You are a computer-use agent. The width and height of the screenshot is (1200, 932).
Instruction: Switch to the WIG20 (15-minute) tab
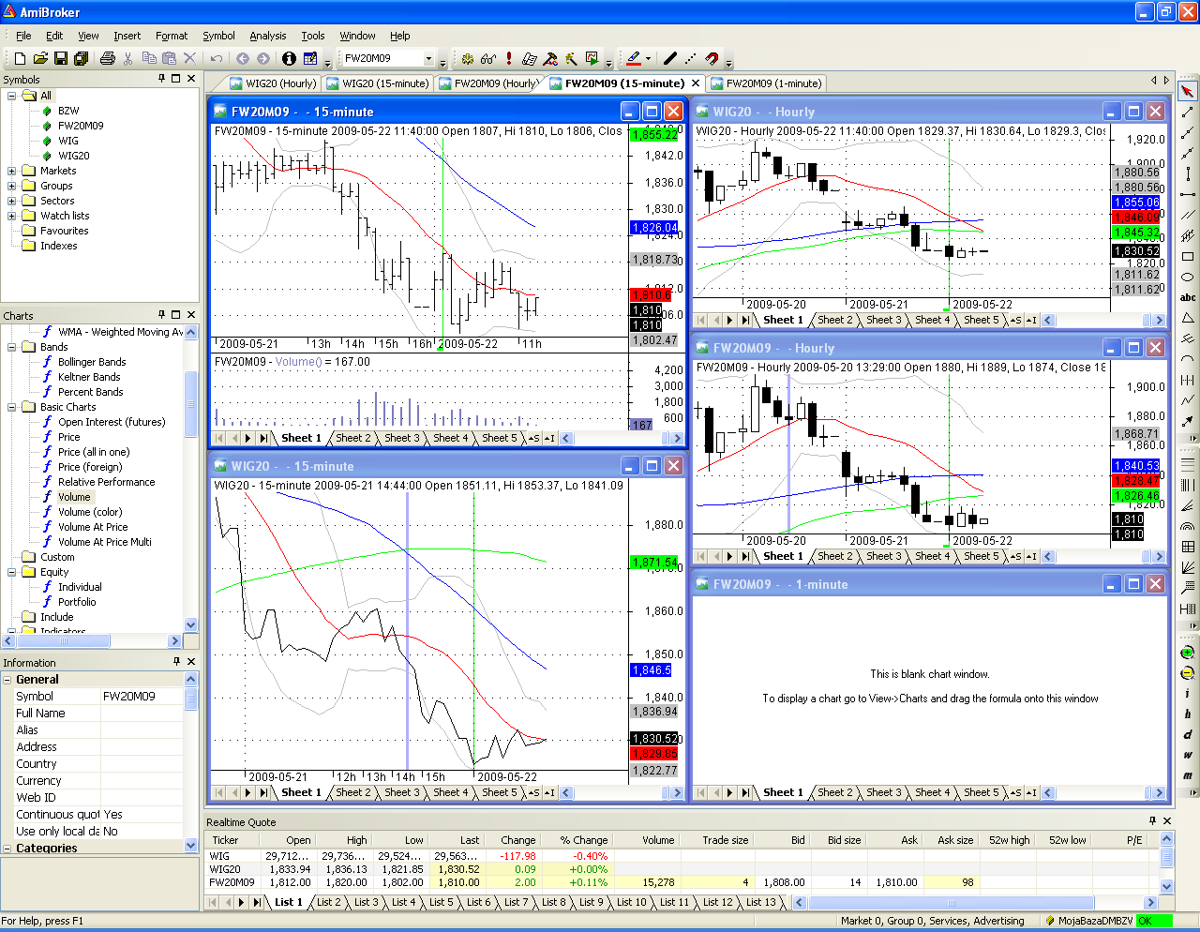tap(377, 83)
